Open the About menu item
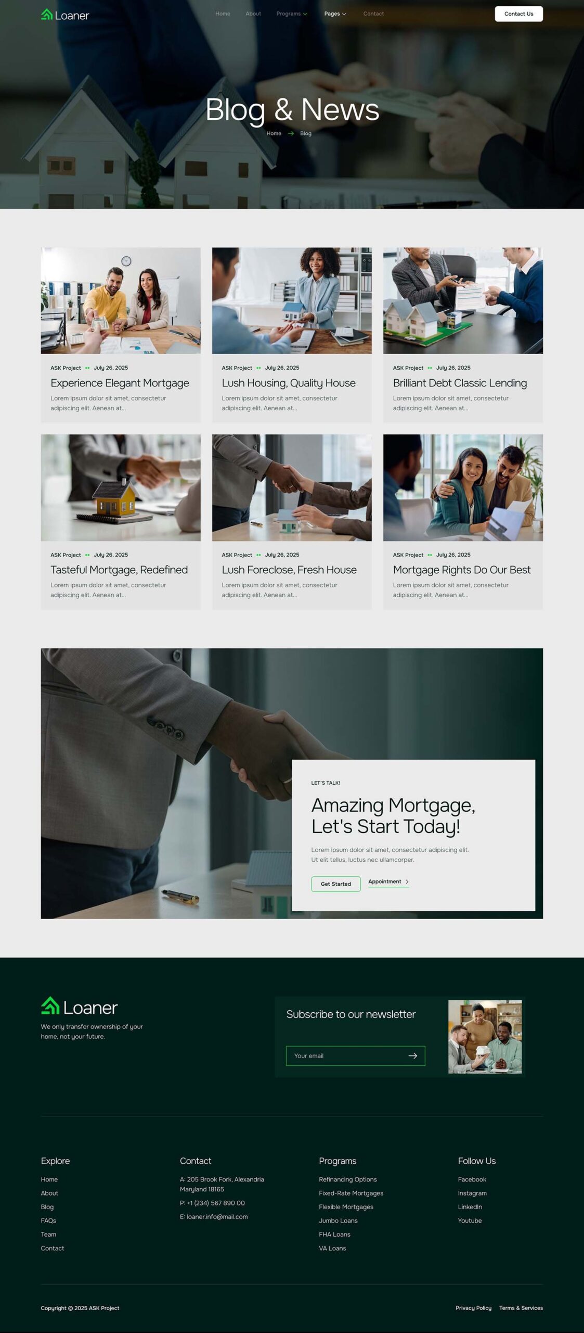Screen dimensions: 584x1333 point(253,14)
